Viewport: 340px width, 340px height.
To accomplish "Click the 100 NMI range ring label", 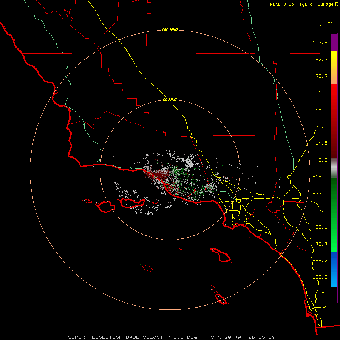I will [170, 30].
